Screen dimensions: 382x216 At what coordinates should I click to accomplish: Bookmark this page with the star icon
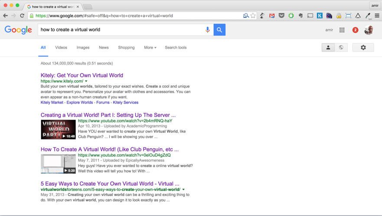click(253, 16)
